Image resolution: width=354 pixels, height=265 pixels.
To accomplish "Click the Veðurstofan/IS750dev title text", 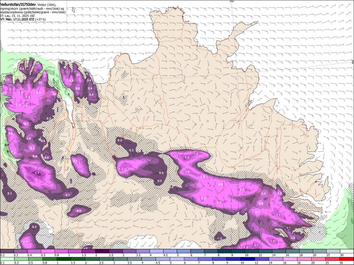I will tap(18, 4).
